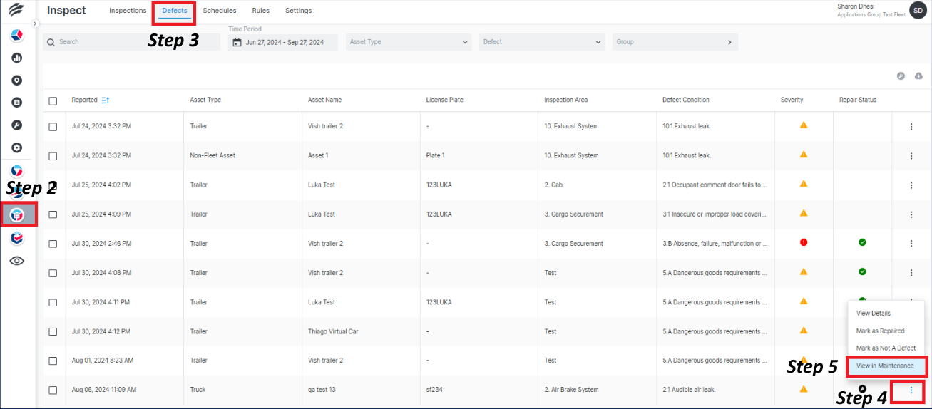Open row menu for Jul 25 4:02 PM defect
Screen dimensions: 932x409
click(911, 185)
